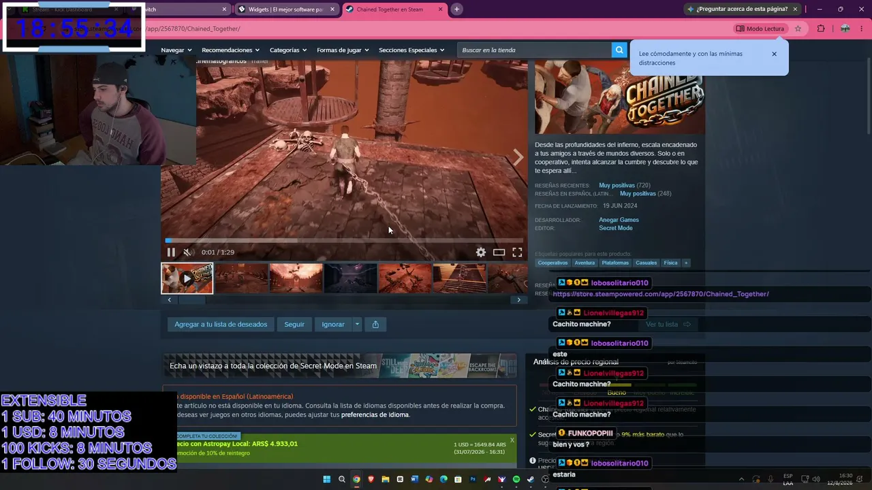Click the Ignorar button

[333, 325]
